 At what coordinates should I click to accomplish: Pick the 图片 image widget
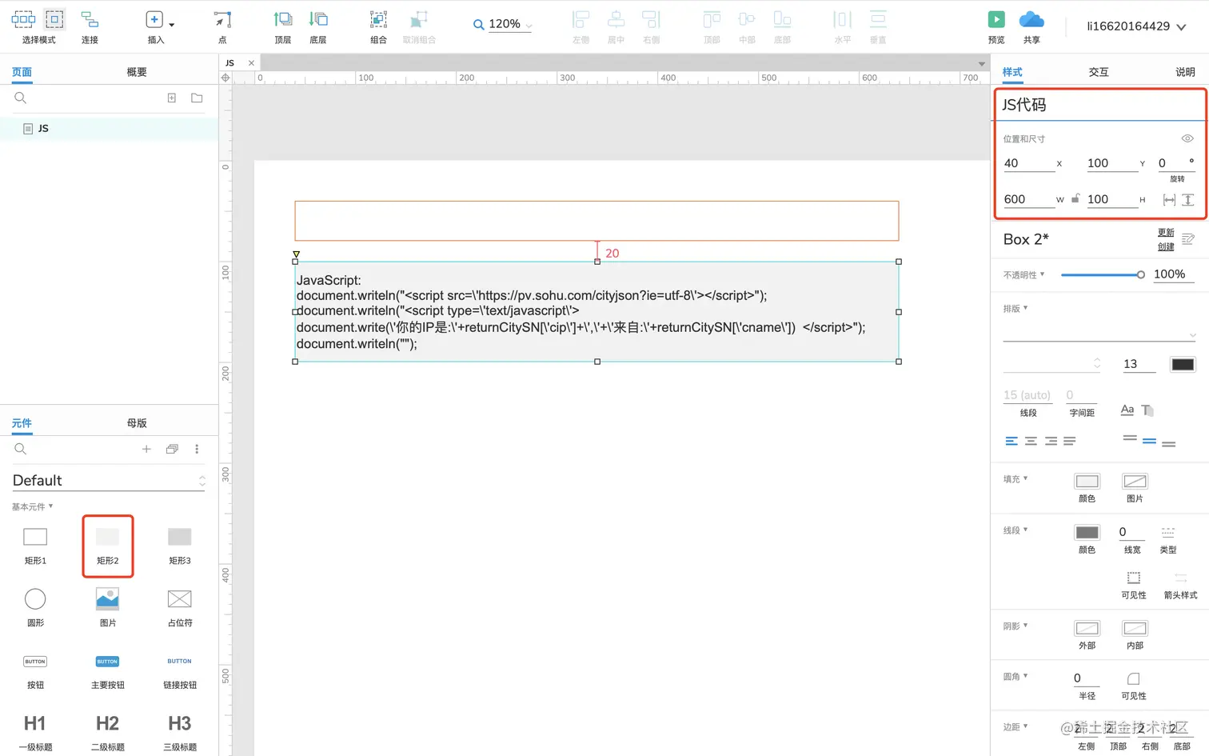[108, 607]
